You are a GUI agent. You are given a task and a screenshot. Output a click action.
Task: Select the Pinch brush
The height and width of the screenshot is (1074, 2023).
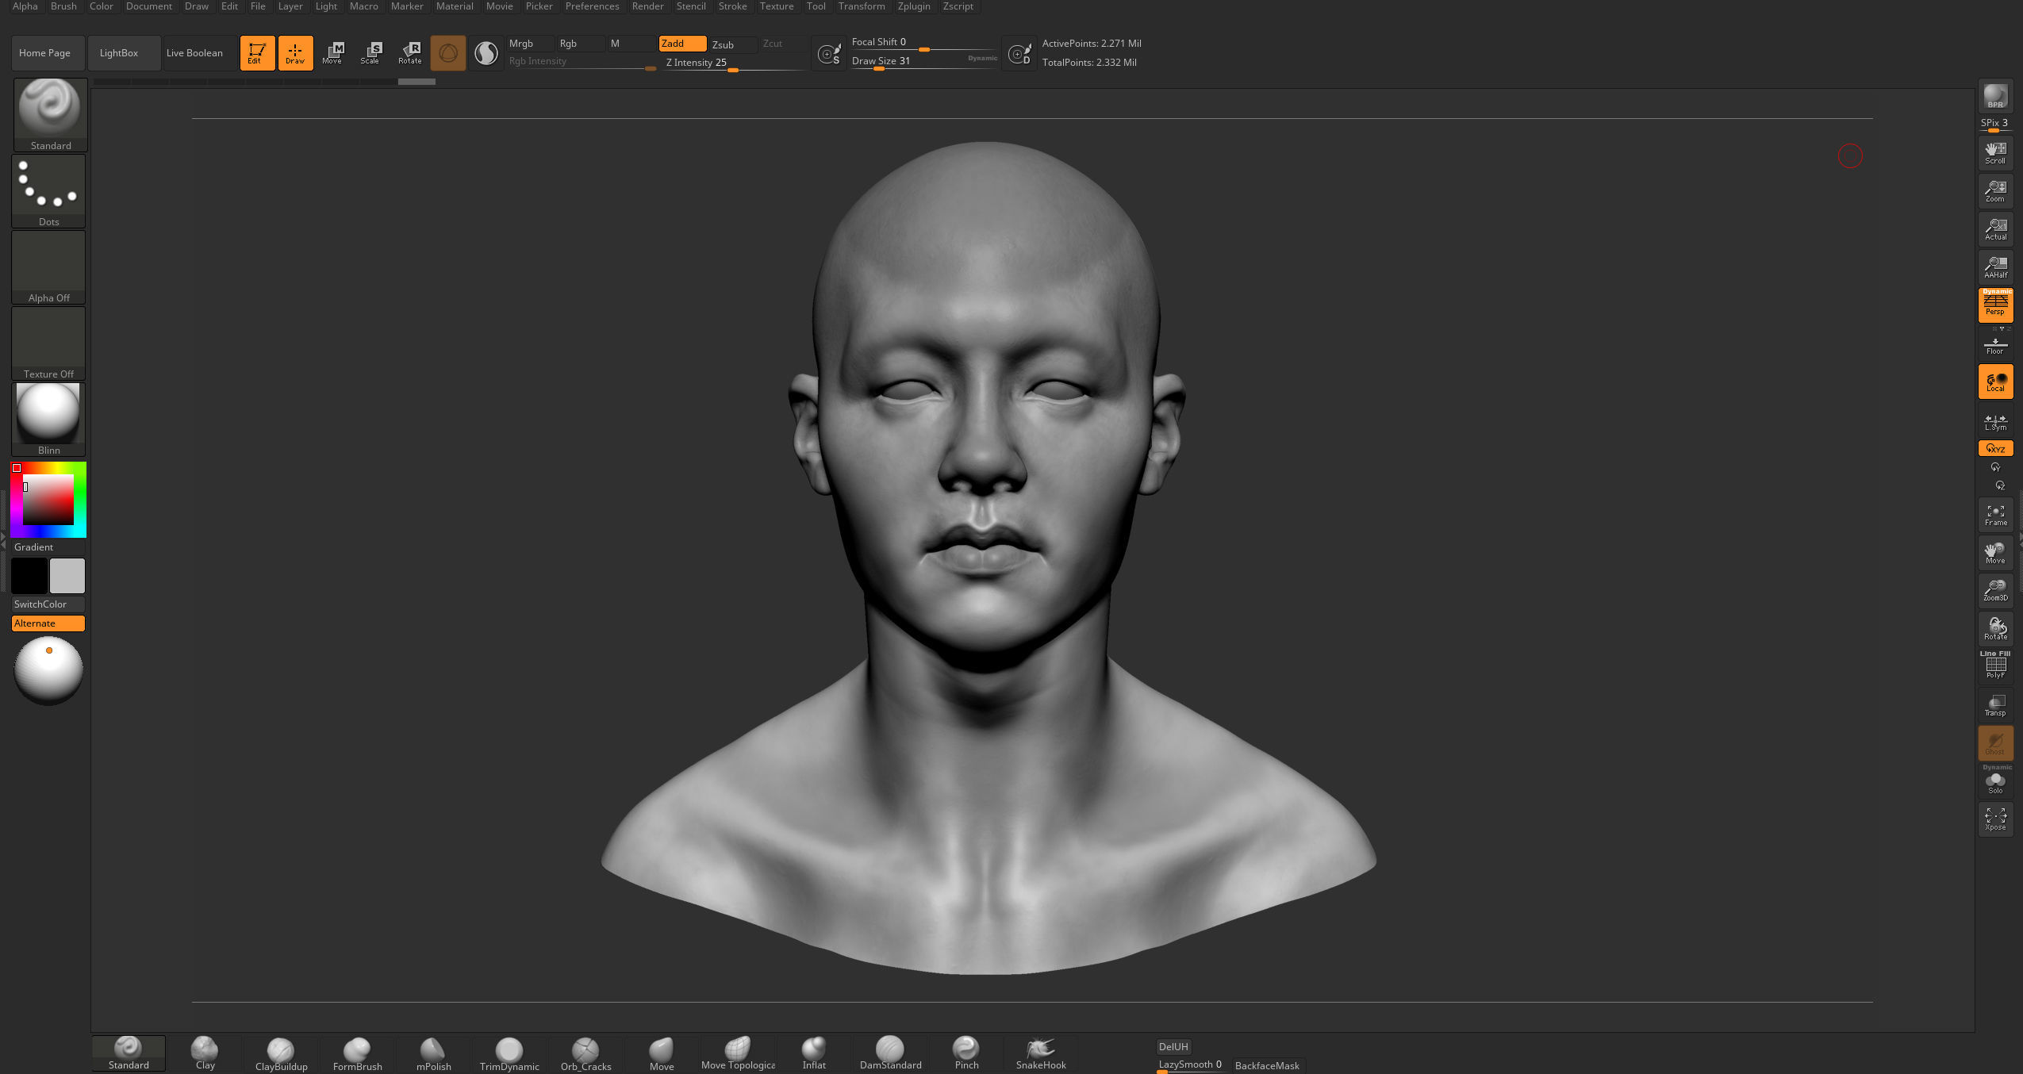pos(966,1053)
